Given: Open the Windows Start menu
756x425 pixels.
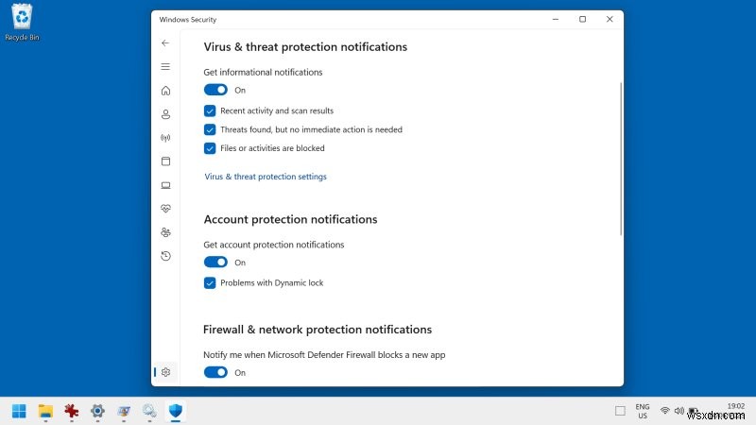Looking at the screenshot, I should [19, 411].
